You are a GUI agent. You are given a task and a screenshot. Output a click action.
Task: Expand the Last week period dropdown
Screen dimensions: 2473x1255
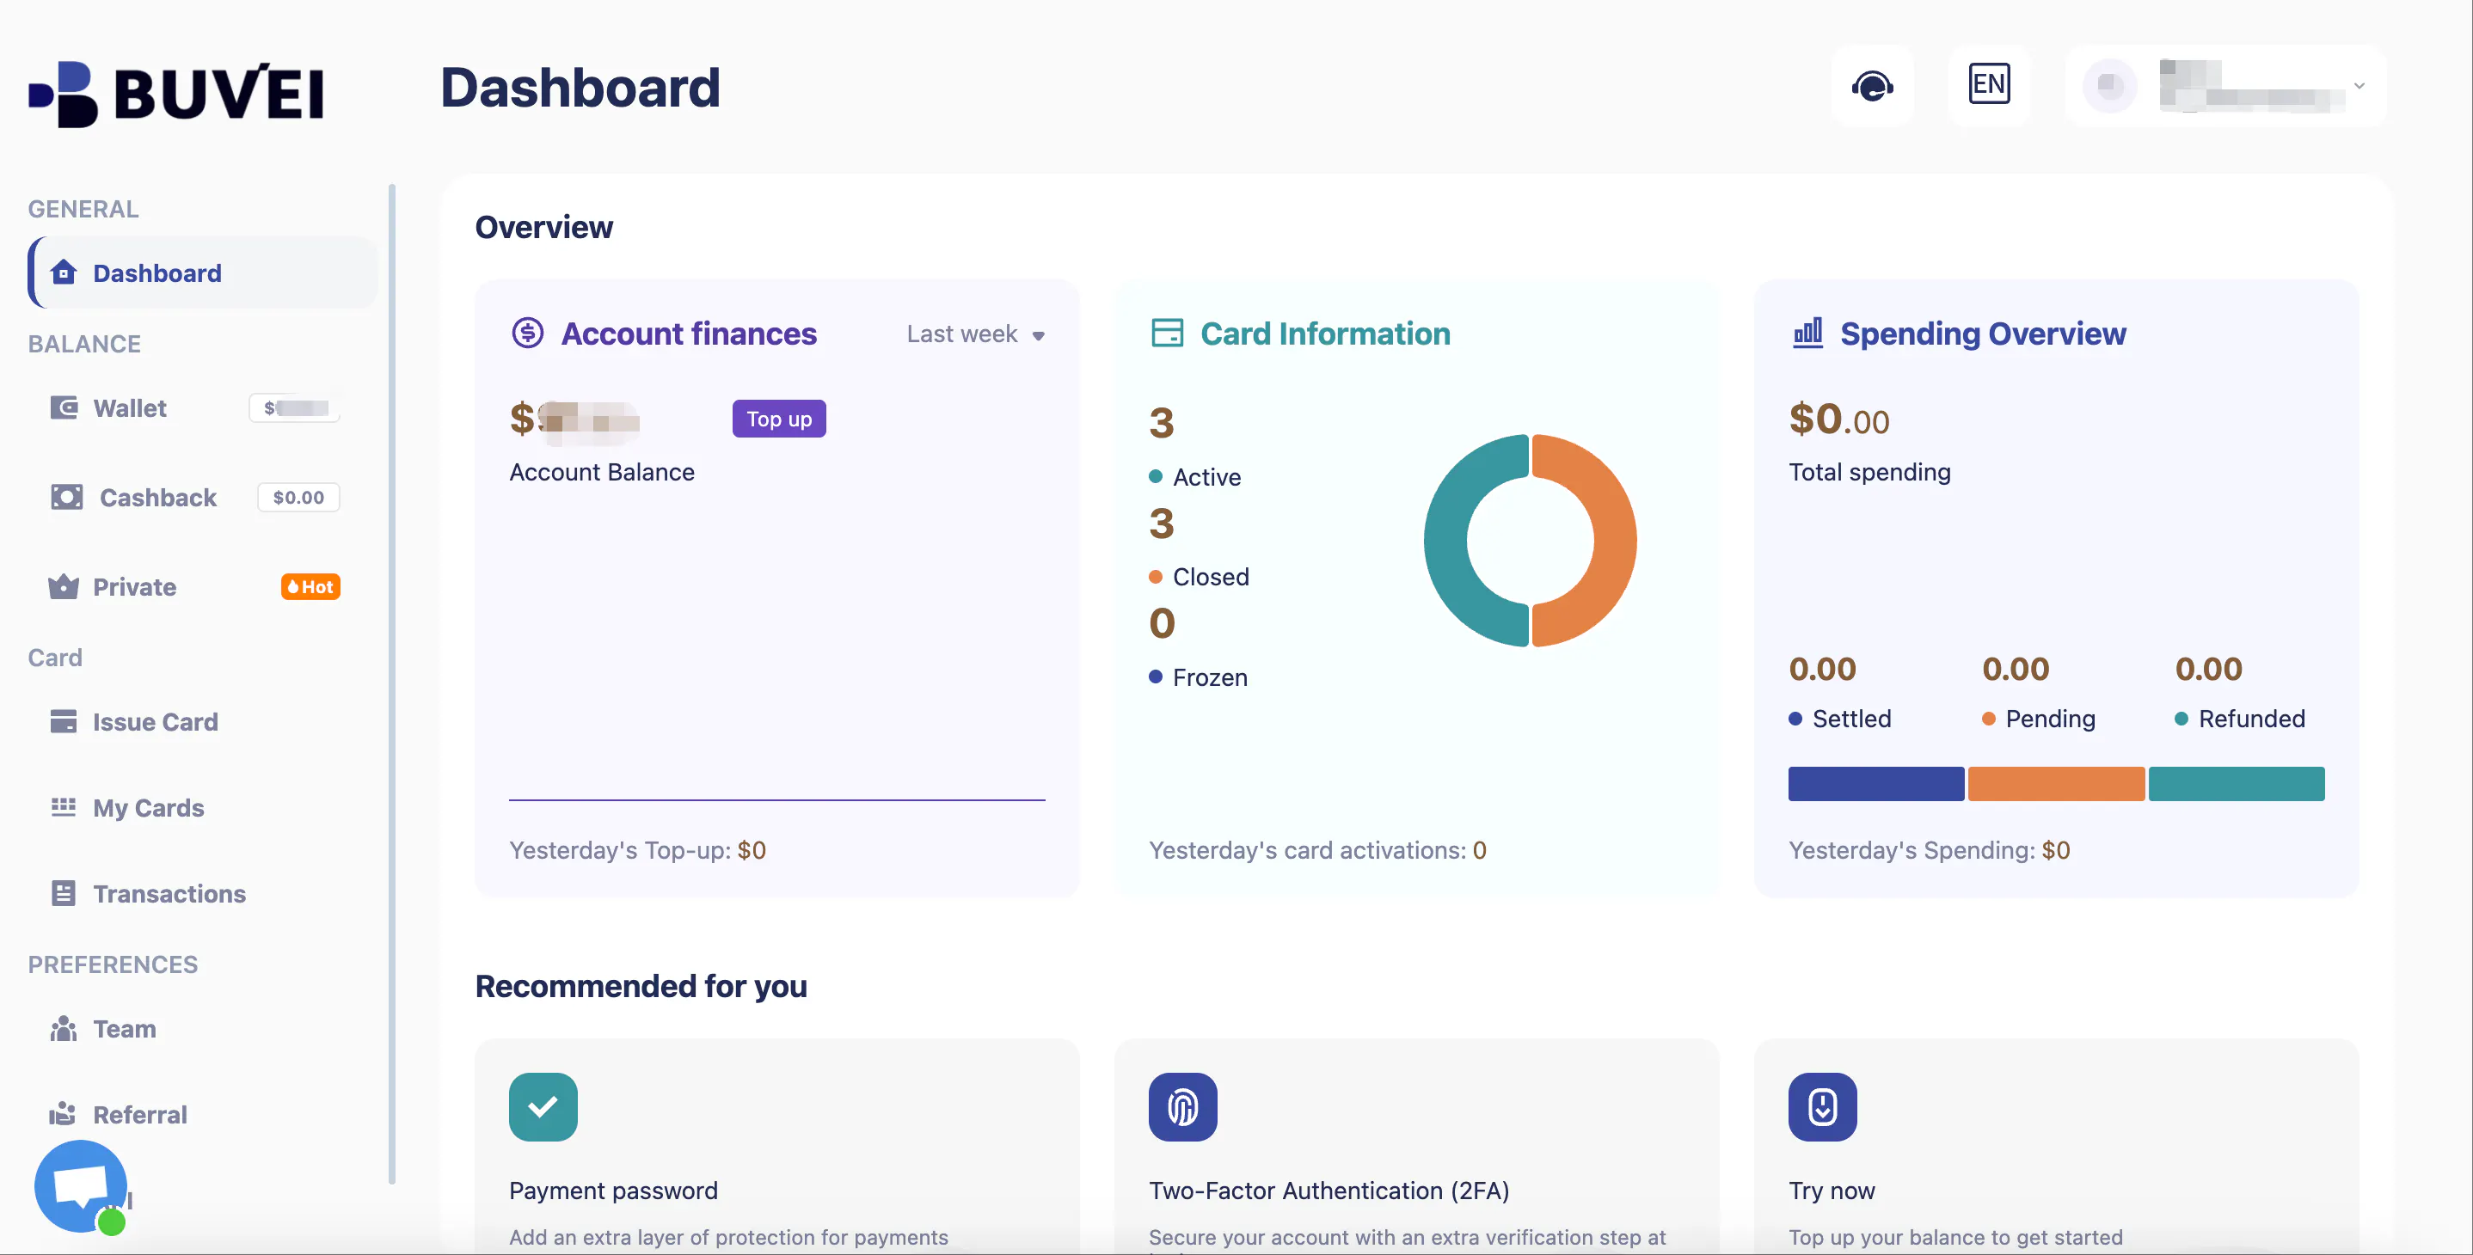click(975, 334)
